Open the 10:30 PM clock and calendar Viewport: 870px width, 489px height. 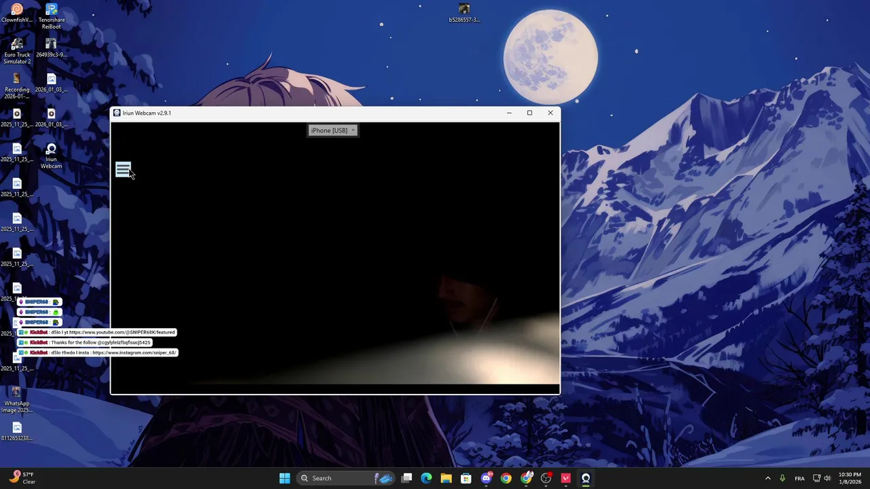(x=850, y=478)
